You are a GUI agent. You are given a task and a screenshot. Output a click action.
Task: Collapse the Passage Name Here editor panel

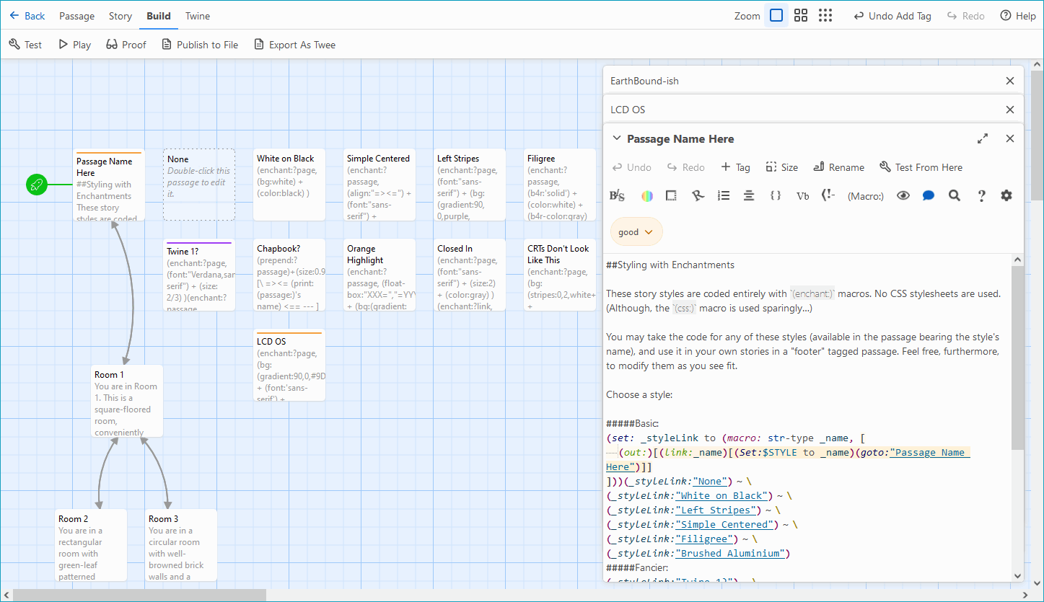click(x=616, y=138)
